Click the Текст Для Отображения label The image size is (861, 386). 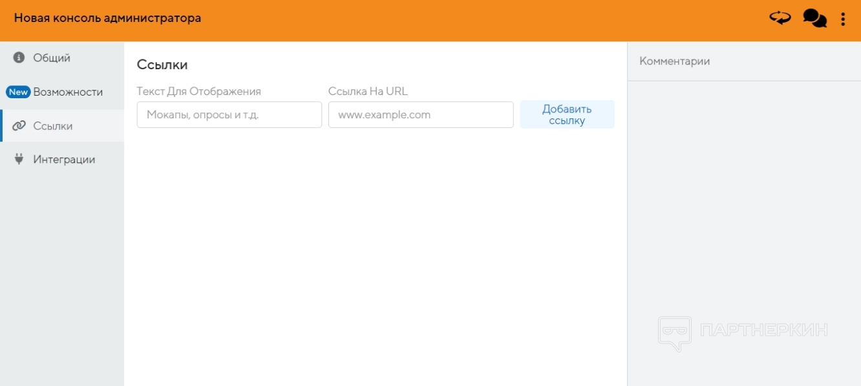point(199,91)
